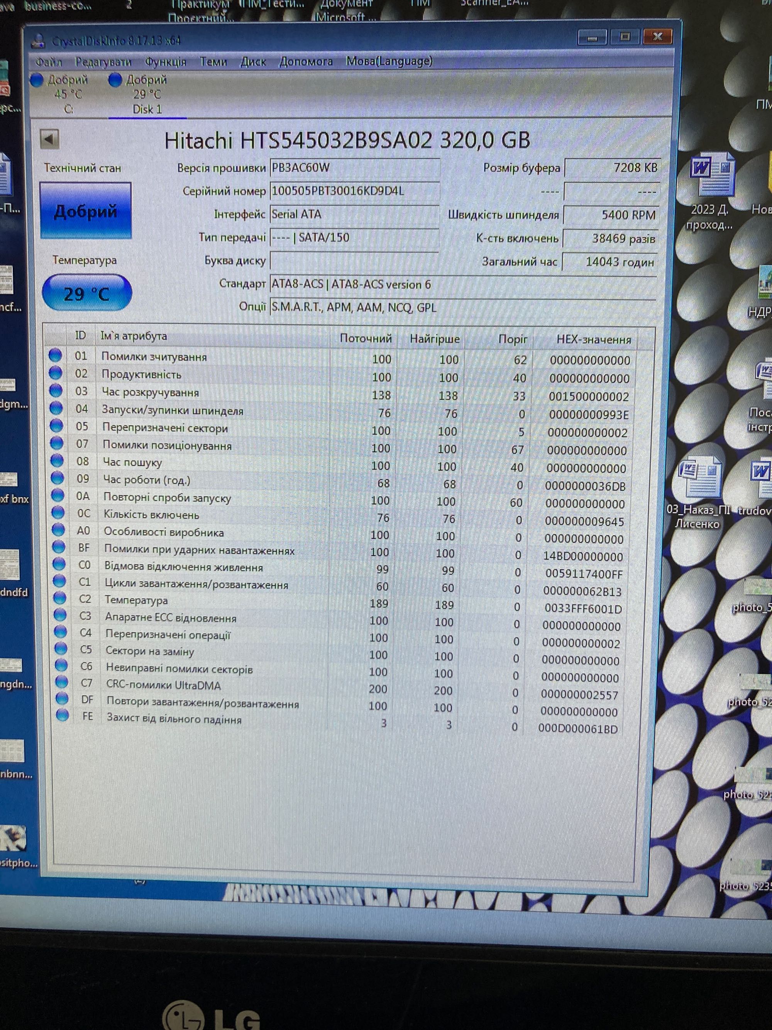This screenshot has width=772, height=1030.
Task: Click status icon for attribute 03 Час розкручування
Action: point(56,390)
